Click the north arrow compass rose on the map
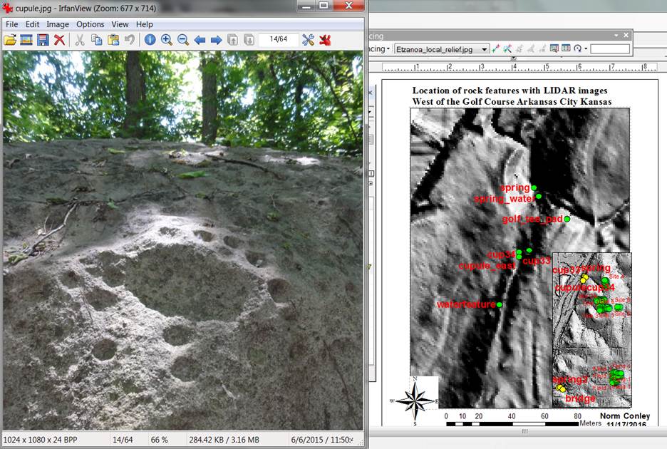Image resolution: width=667 pixels, height=449 pixels. [x=415, y=401]
